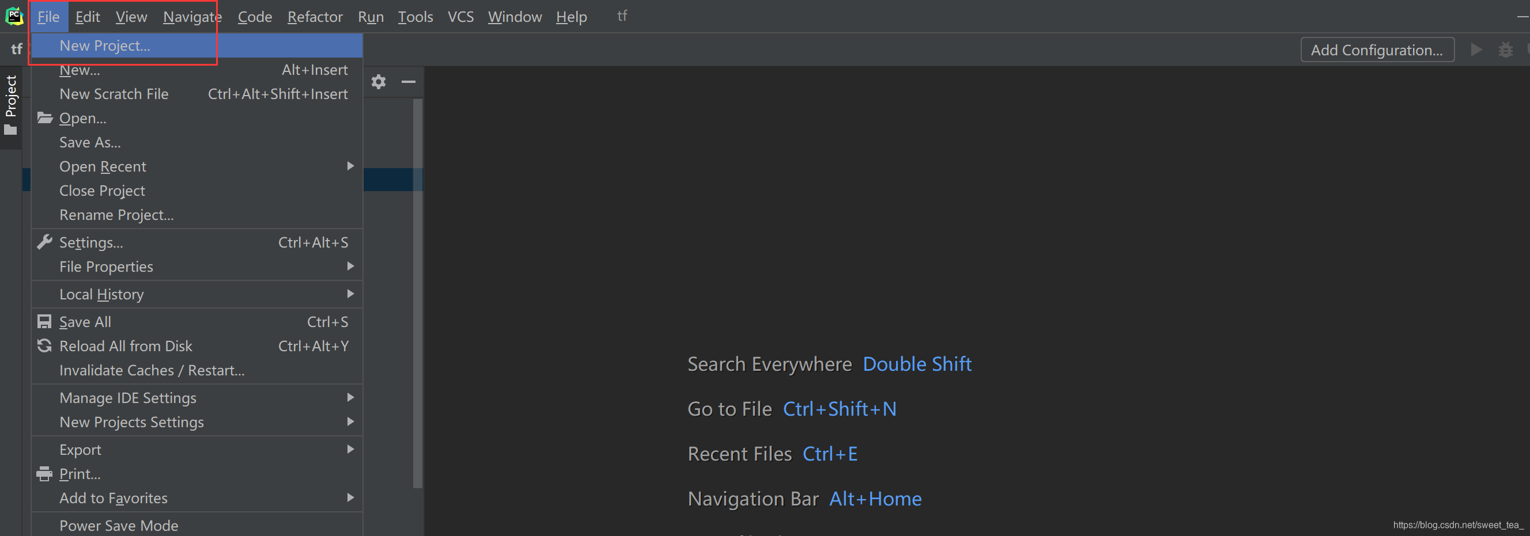
Task: Click the green Run arrow icon
Action: coord(1476,50)
